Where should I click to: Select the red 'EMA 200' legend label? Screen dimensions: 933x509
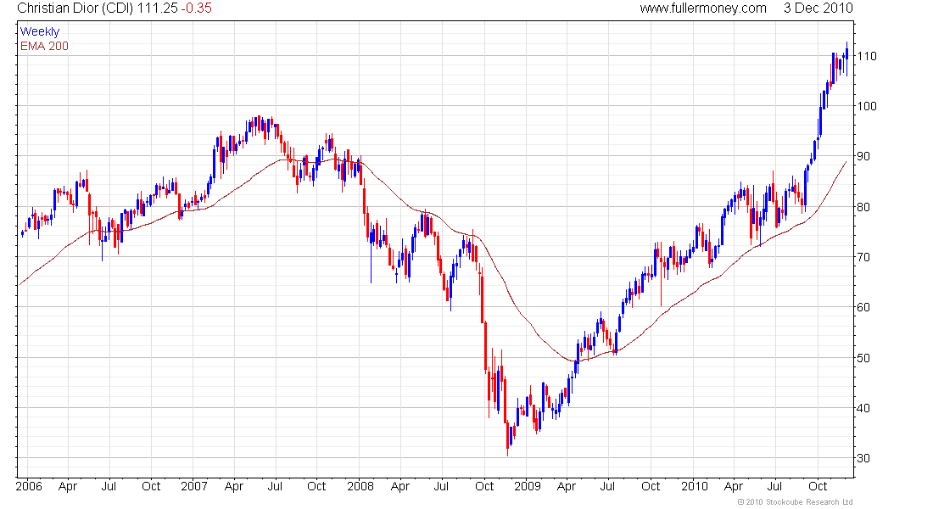pyautogui.click(x=44, y=46)
